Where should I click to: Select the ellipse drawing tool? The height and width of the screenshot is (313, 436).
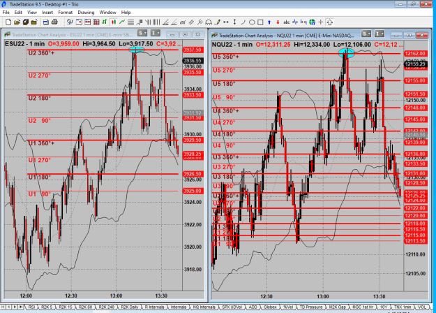(x=252, y=22)
